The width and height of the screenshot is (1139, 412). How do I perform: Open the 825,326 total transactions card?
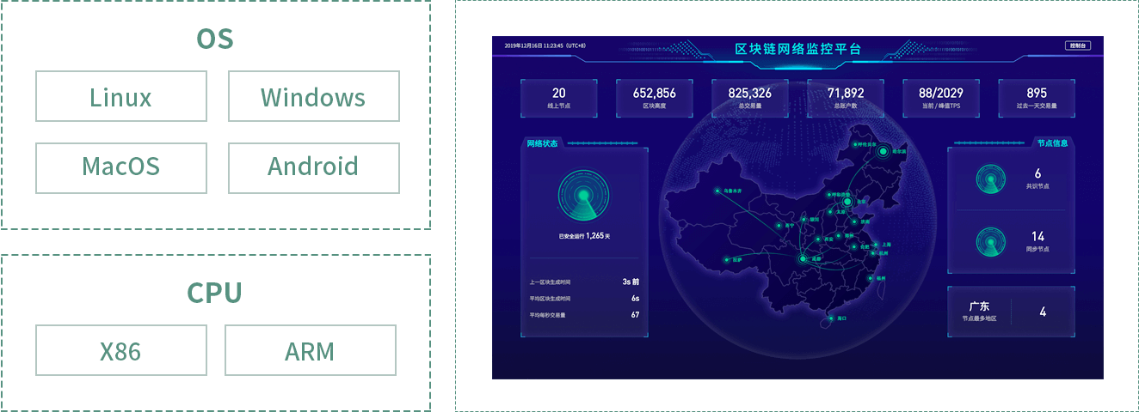click(749, 98)
